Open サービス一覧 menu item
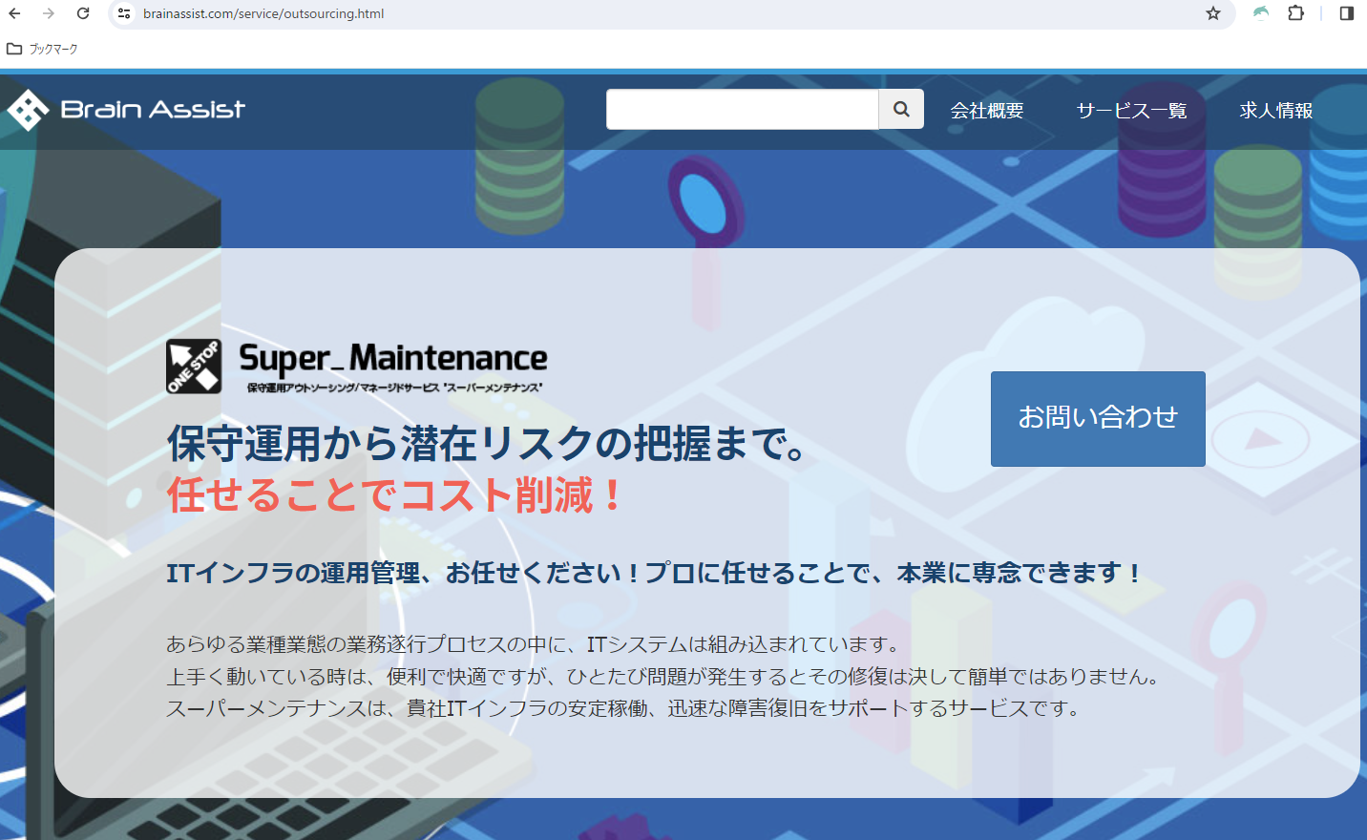1367x840 pixels. [1132, 111]
